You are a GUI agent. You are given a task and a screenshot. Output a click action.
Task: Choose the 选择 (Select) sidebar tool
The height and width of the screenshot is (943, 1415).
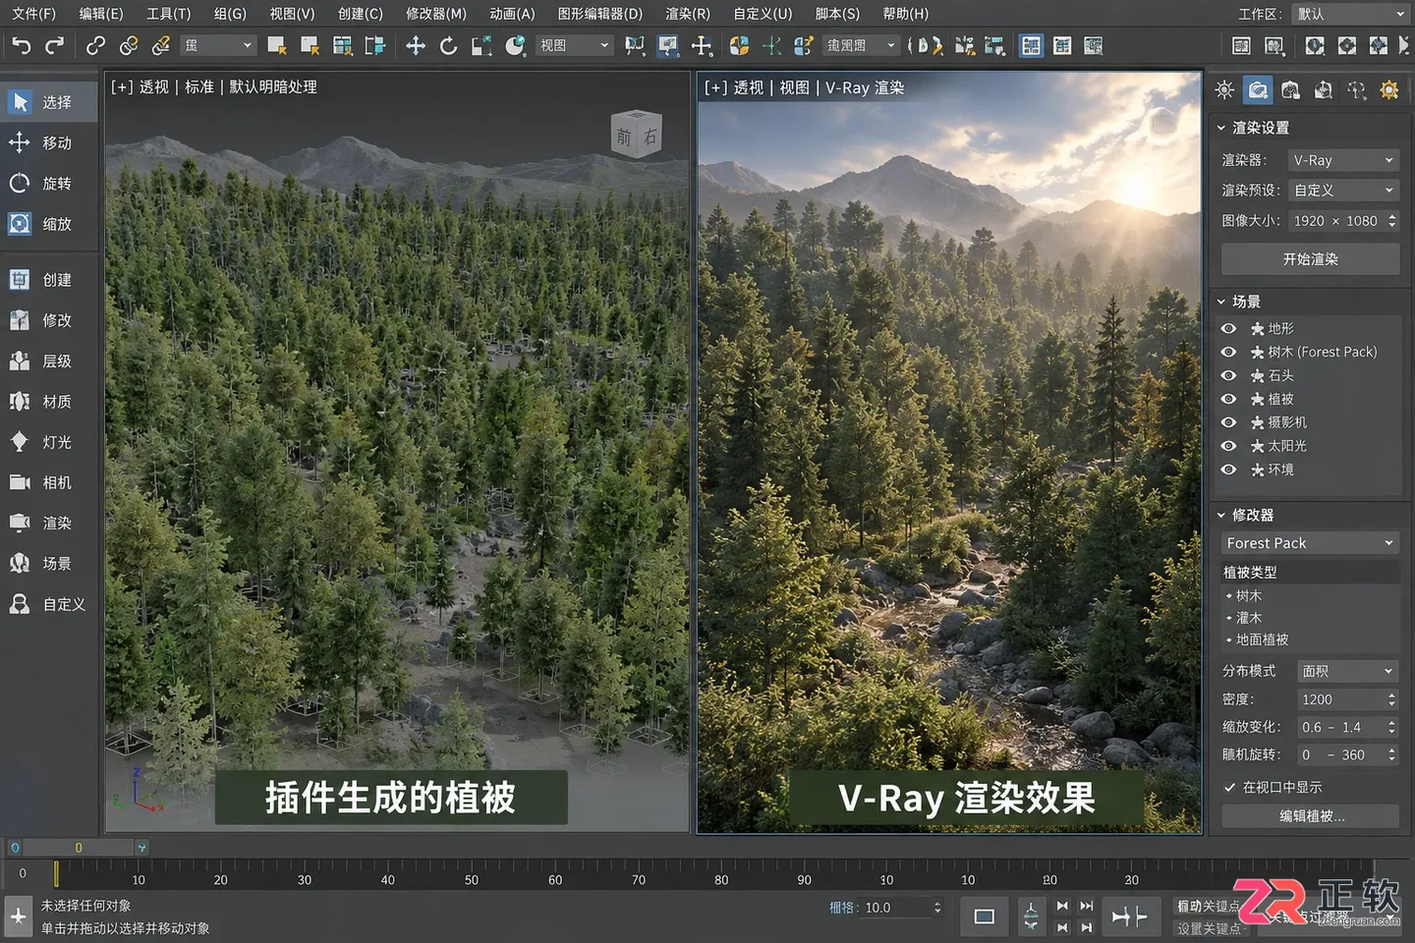click(x=49, y=102)
